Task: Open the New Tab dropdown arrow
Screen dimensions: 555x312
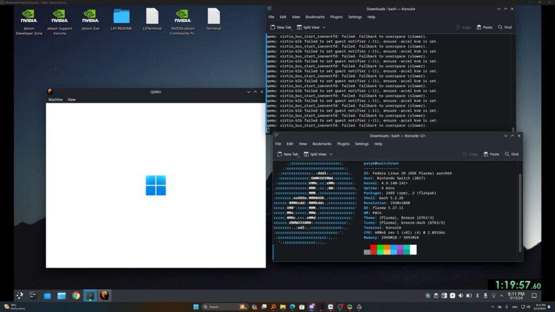Action: (292, 27)
